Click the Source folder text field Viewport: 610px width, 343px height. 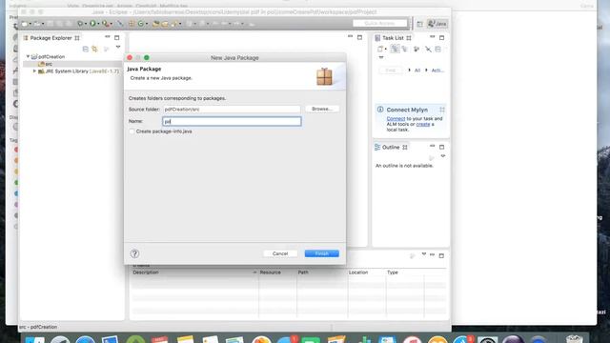pyautogui.click(x=232, y=110)
